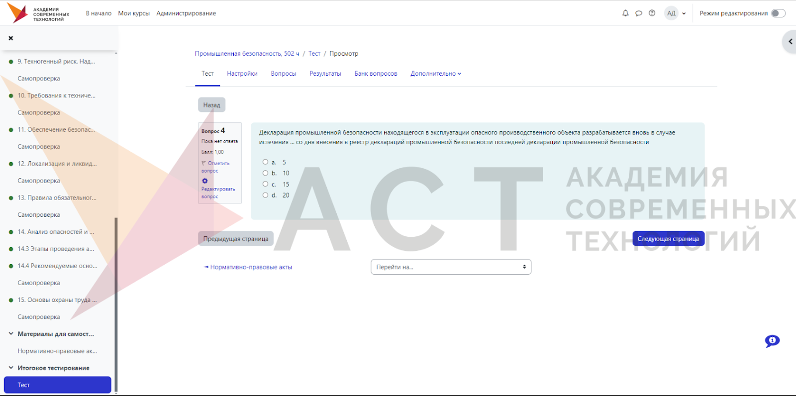Open the Дополнительно dropdown tab
Screen dimensions: 796x396
pyautogui.click(x=436, y=74)
